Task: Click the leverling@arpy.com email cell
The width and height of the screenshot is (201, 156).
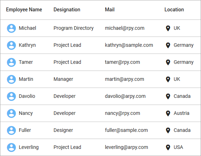Action: (x=127, y=147)
